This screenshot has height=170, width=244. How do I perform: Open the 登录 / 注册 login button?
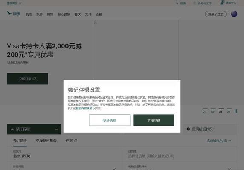click(216, 14)
